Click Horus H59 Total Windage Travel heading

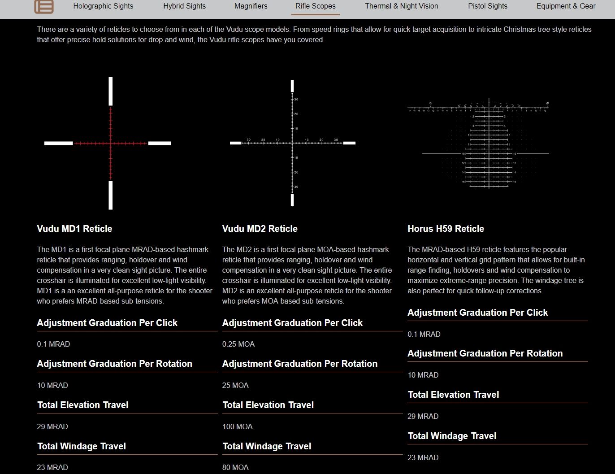click(452, 436)
